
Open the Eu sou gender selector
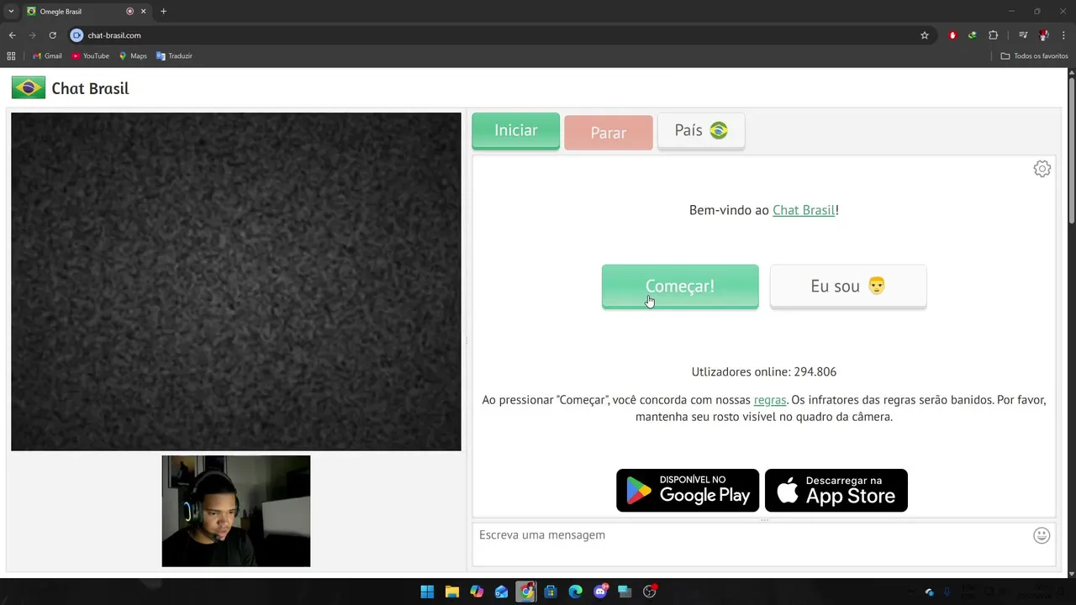[848, 287]
